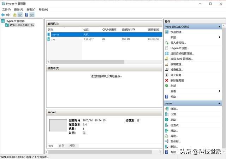Click the Hyper-V 管理器 tree root icon
This screenshot has height=159, width=226.
[x=3, y=21]
